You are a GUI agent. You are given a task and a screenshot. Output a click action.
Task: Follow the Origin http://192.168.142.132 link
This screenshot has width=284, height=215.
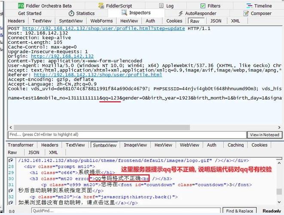(62, 56)
